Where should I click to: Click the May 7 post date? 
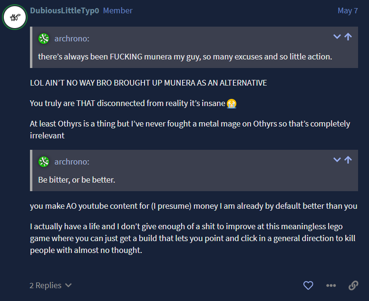click(x=348, y=10)
